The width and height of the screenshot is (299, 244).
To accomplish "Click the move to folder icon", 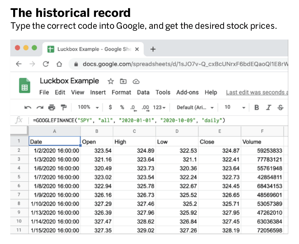I will 123,82.
